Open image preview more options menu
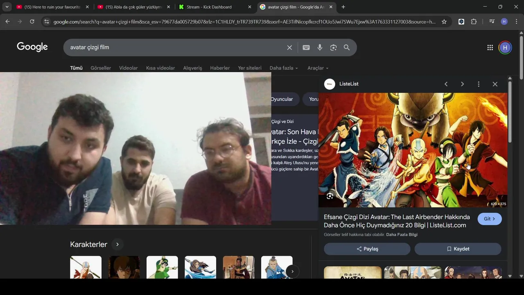Viewport: 524px width, 295px height. pos(479,84)
